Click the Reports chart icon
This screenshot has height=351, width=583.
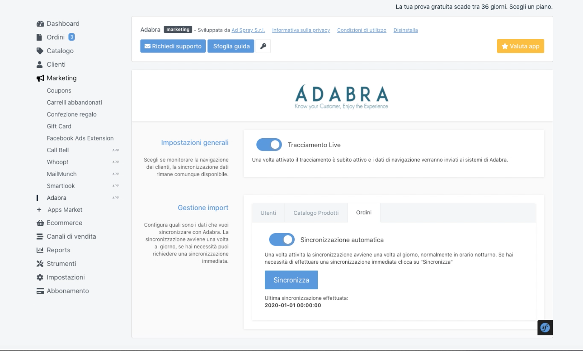click(x=40, y=250)
